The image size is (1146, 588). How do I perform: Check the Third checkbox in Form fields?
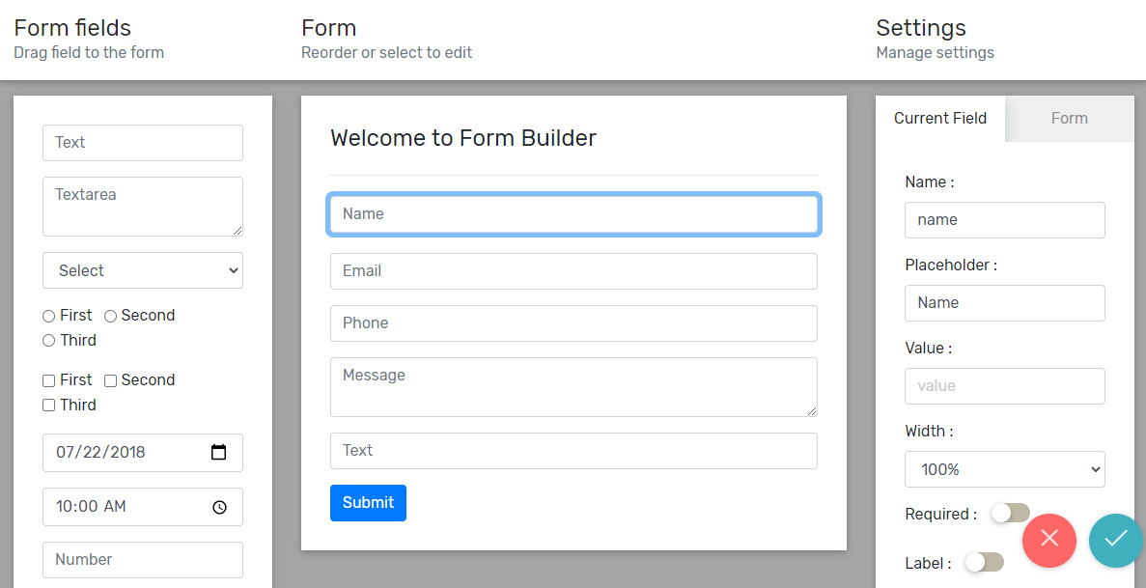pos(48,405)
